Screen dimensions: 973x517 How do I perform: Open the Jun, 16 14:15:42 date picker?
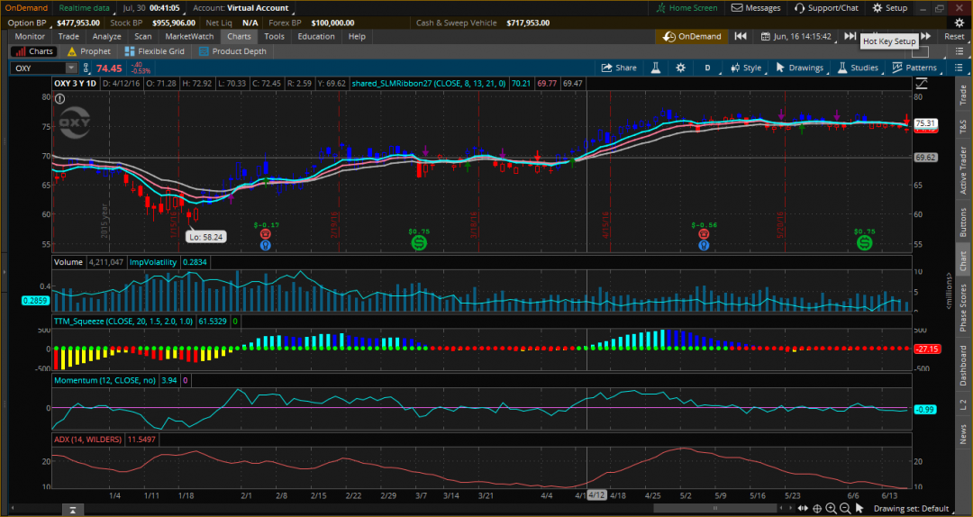(796, 37)
